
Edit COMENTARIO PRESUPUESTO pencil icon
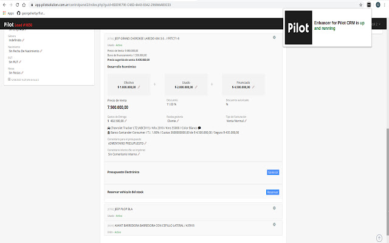pyautogui.click(x=145, y=143)
